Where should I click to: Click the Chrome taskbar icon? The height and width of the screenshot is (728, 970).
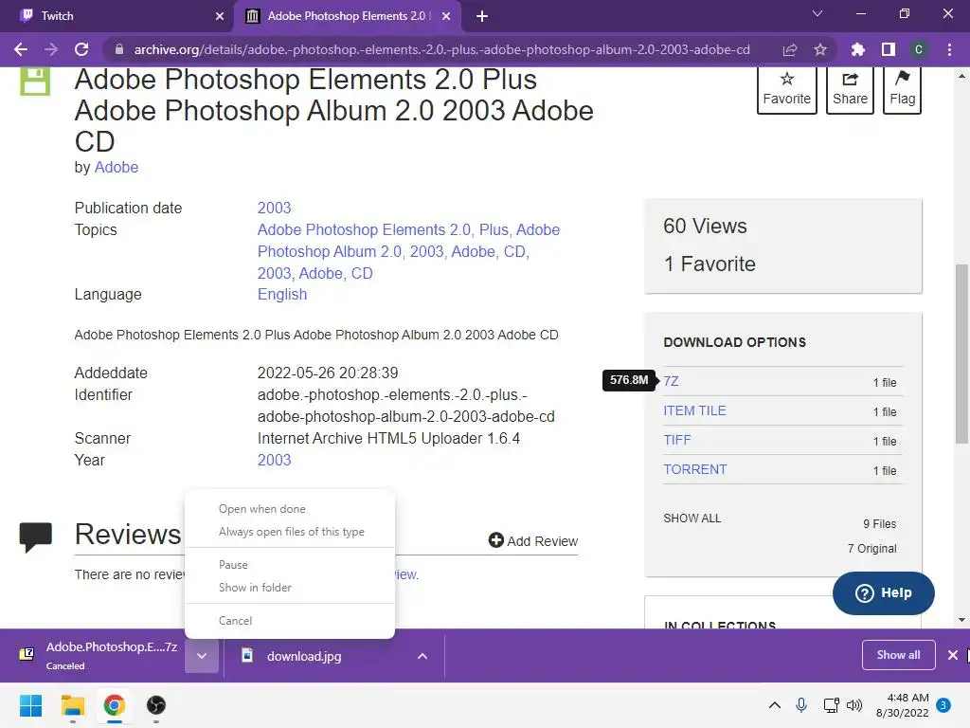(x=114, y=705)
